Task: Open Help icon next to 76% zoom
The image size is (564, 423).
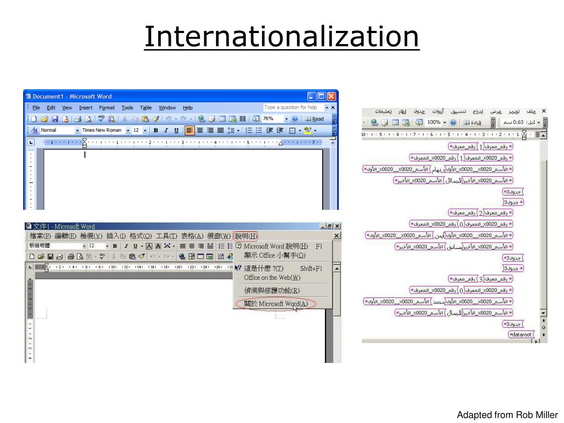Action: (x=295, y=119)
